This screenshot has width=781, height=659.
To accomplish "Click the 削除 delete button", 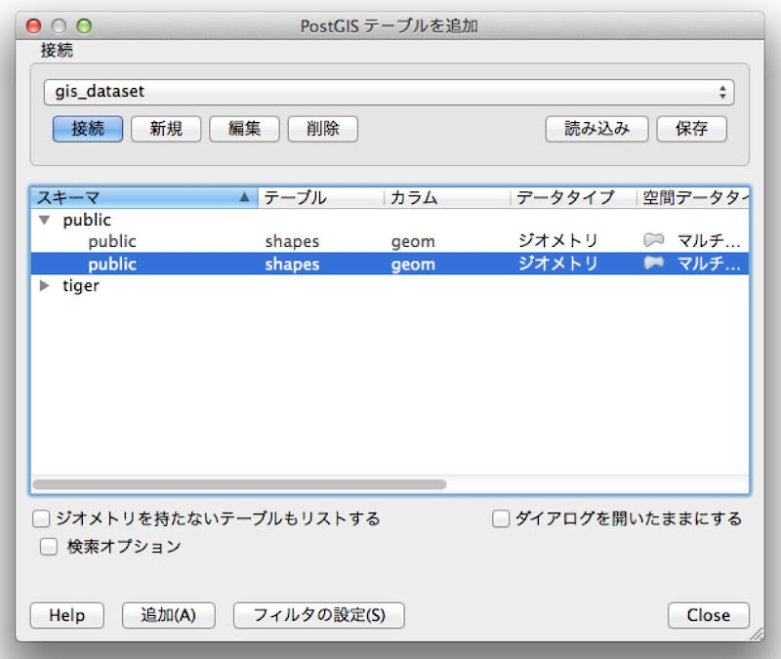I will point(323,129).
